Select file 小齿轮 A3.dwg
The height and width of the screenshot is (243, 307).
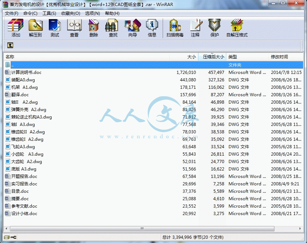tap(27, 154)
